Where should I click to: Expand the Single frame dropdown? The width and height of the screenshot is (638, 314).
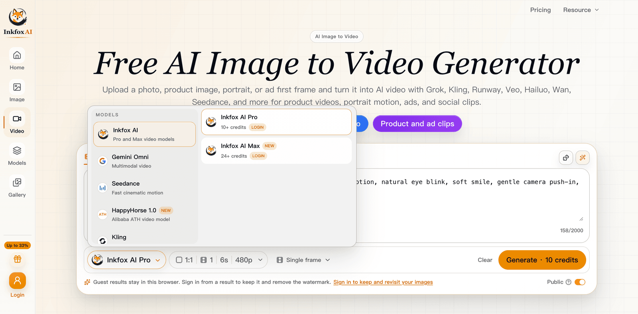point(303,260)
